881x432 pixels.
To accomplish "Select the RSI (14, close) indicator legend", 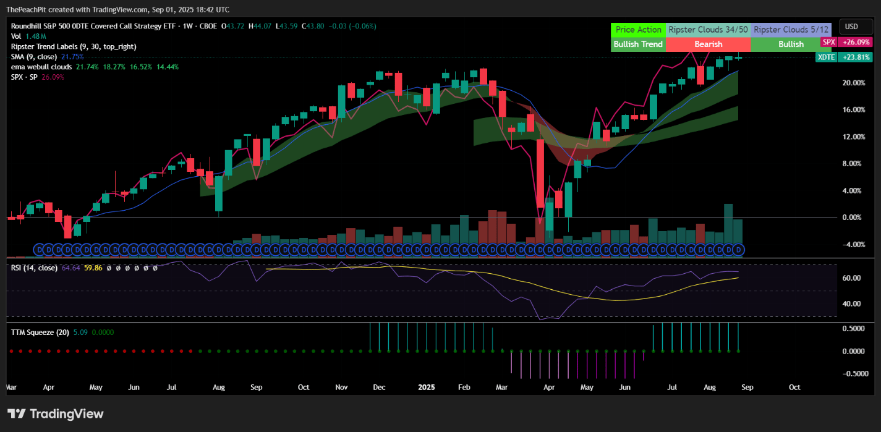I will click(35, 268).
